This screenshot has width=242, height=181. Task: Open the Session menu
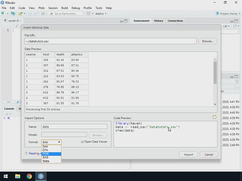click(53, 8)
